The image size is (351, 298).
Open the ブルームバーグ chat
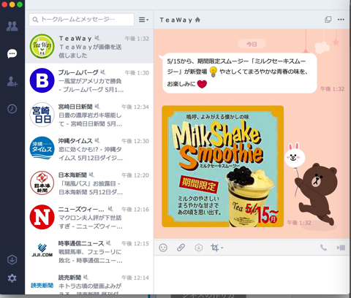point(89,80)
